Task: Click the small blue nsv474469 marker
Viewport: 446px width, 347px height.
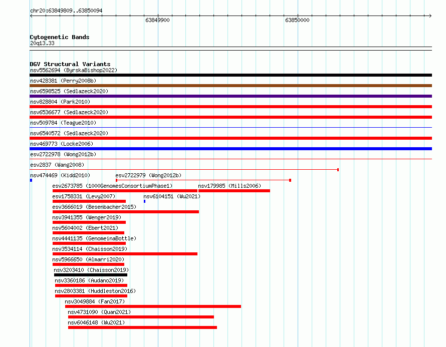Action: click(x=31, y=180)
